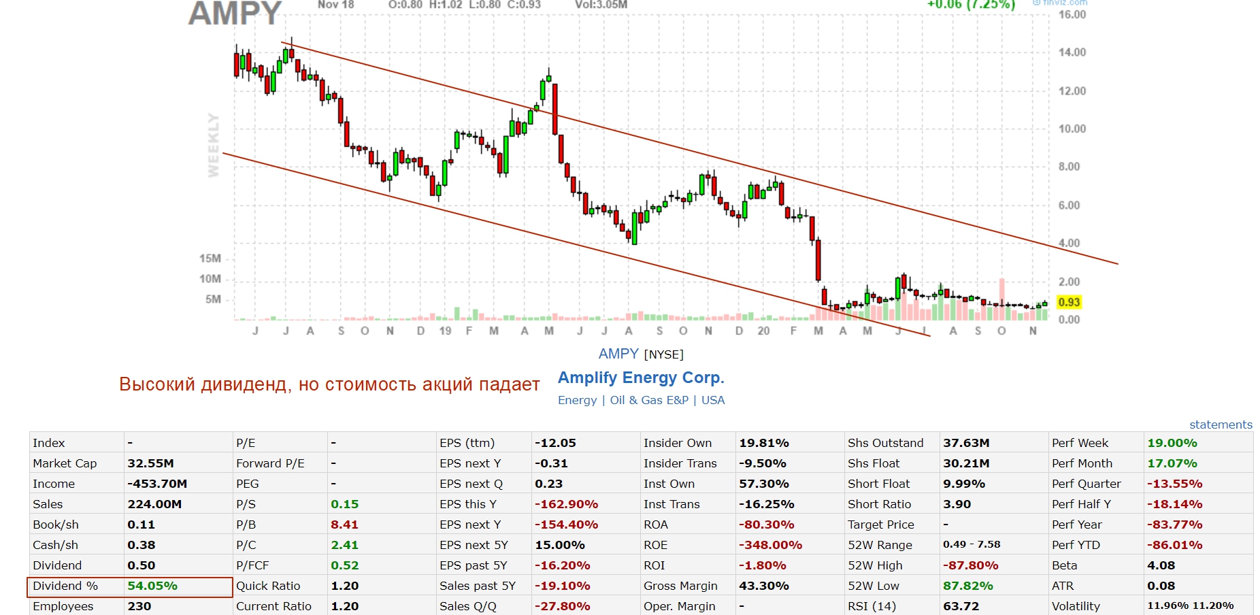Select the Market Cap label cell
1260x615 pixels.
[65, 463]
